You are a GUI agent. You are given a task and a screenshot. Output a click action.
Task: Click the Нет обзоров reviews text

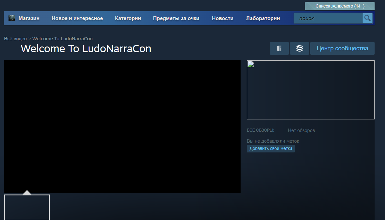tap(301, 130)
